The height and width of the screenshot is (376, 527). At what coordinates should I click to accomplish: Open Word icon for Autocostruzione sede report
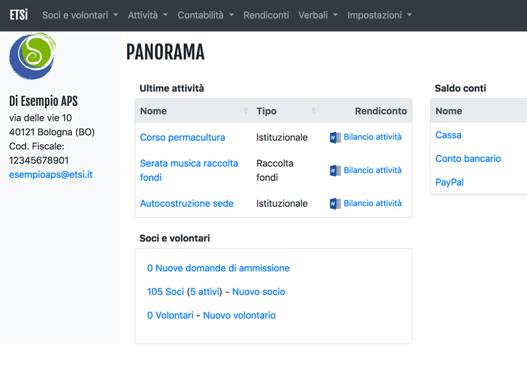click(x=335, y=203)
